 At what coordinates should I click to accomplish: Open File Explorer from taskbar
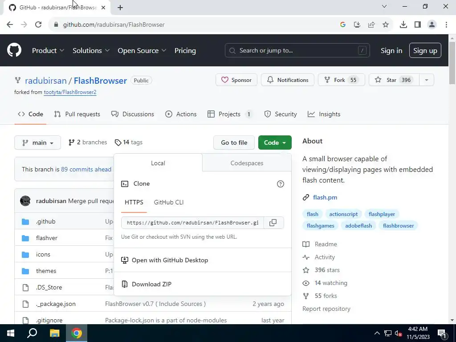point(54,333)
